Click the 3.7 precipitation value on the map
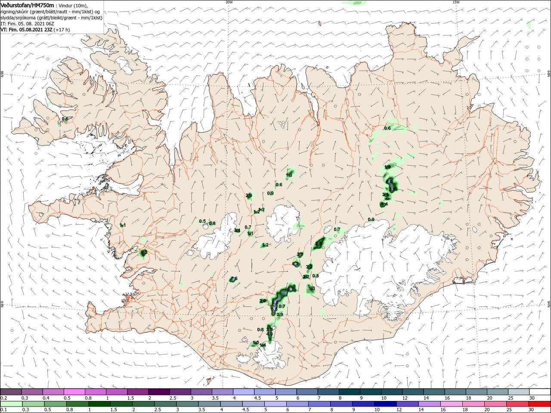The height and width of the screenshot is (413, 551). [300, 255]
